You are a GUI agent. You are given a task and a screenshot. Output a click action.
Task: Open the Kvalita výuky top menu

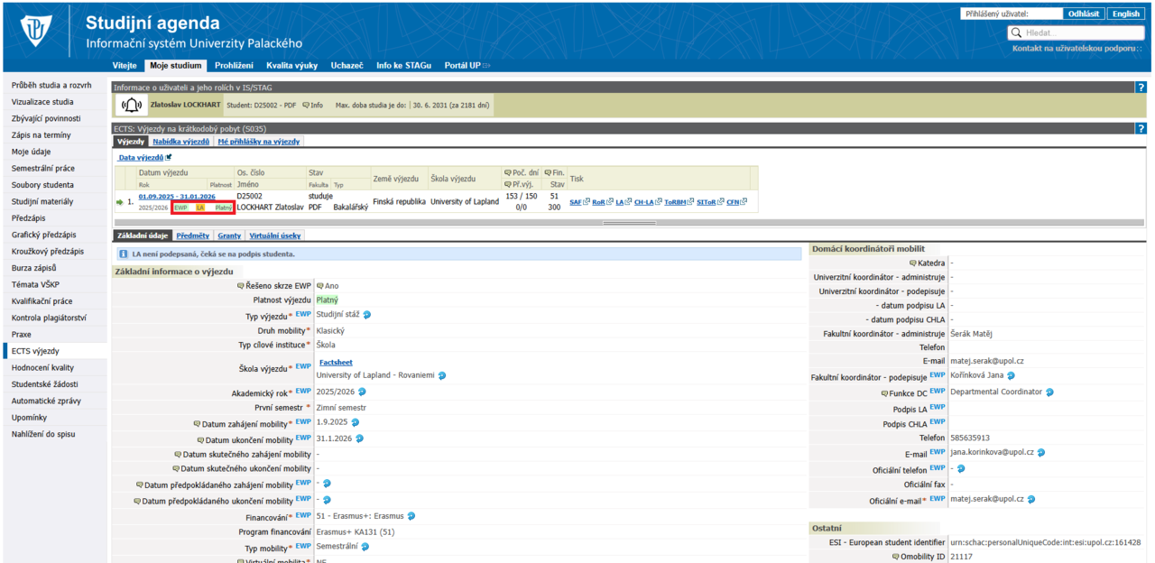click(x=291, y=66)
